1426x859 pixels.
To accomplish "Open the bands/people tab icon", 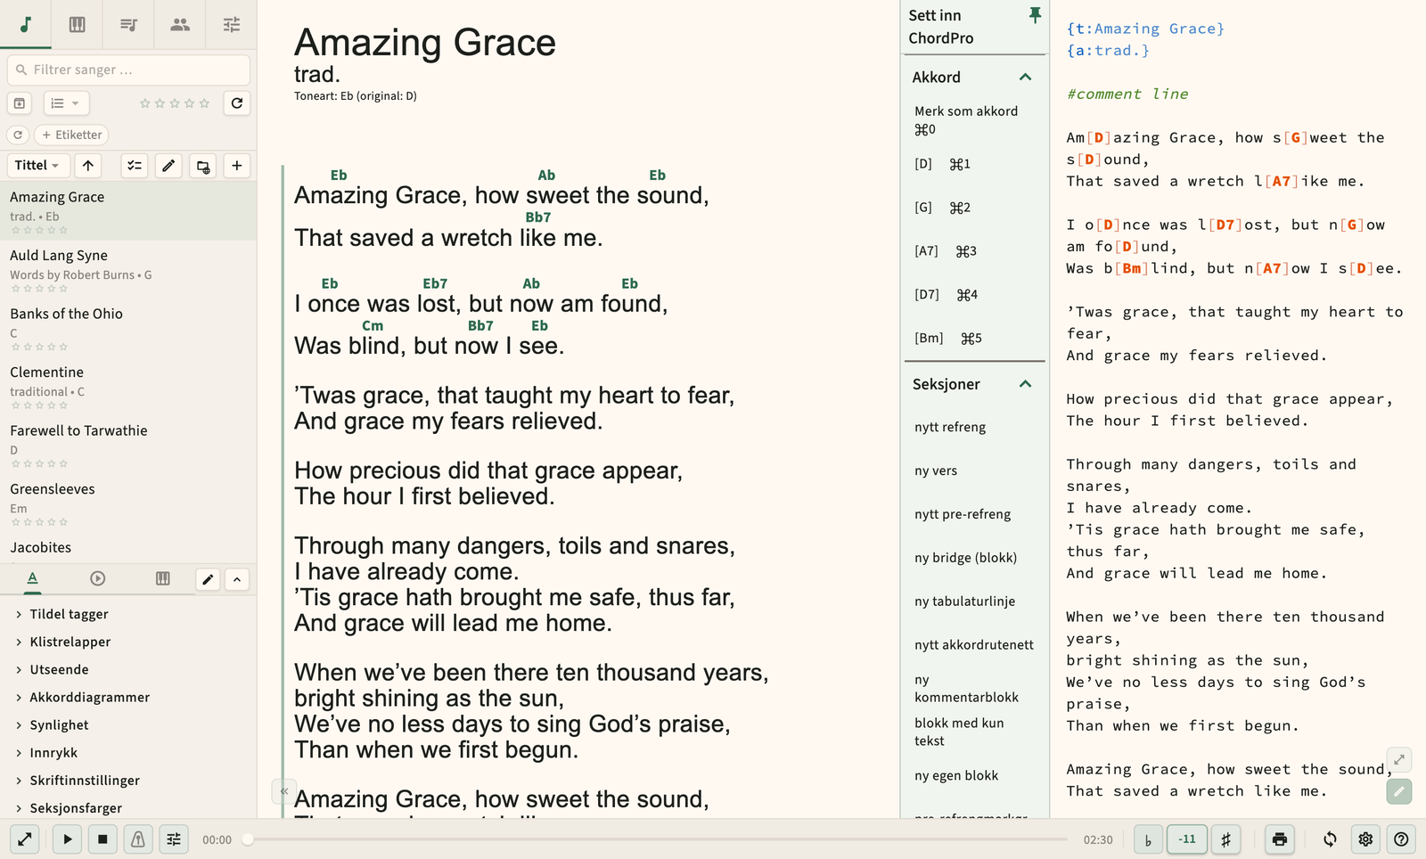I will click(180, 24).
